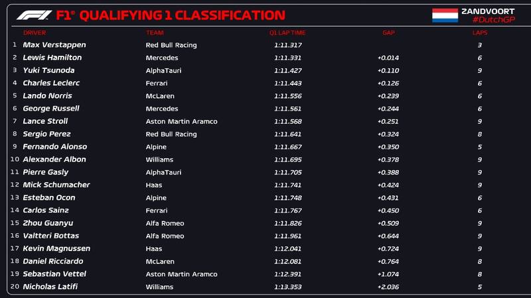Click the Gap column header

pyautogui.click(x=388, y=32)
